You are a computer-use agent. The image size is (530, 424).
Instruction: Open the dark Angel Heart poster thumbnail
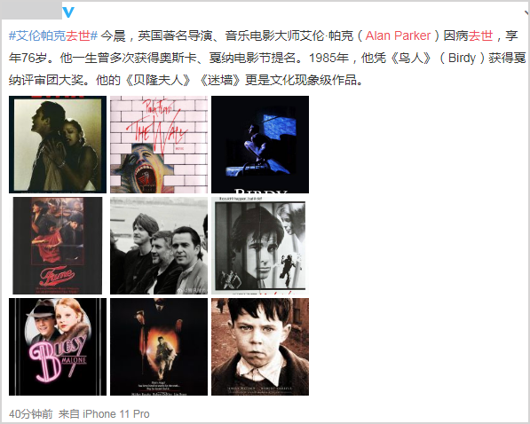159,347
